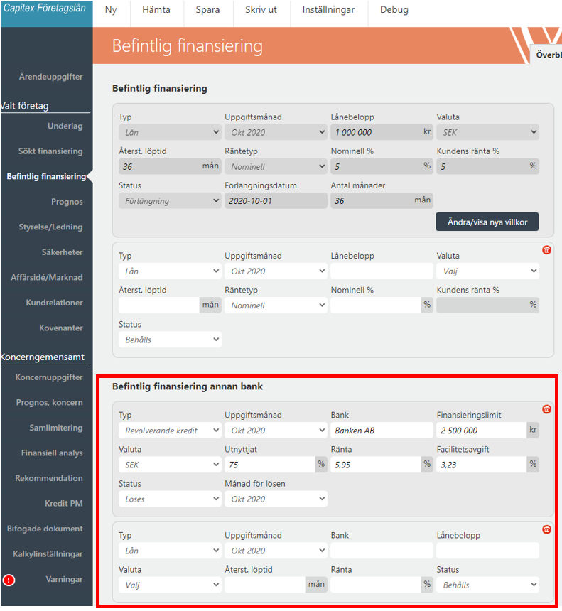
Task: Open the Debug menu item
Action: pyautogui.click(x=394, y=10)
